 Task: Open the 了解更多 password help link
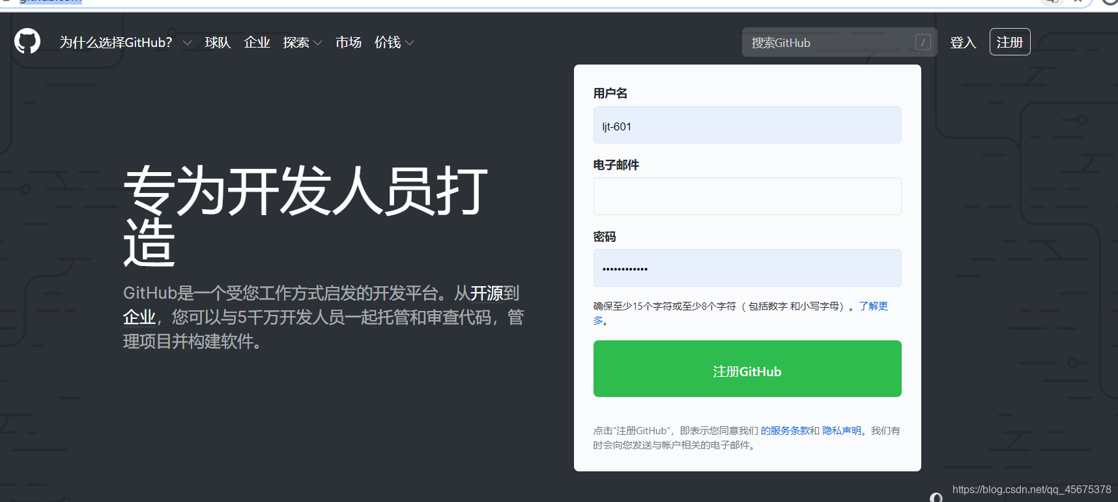(x=873, y=306)
